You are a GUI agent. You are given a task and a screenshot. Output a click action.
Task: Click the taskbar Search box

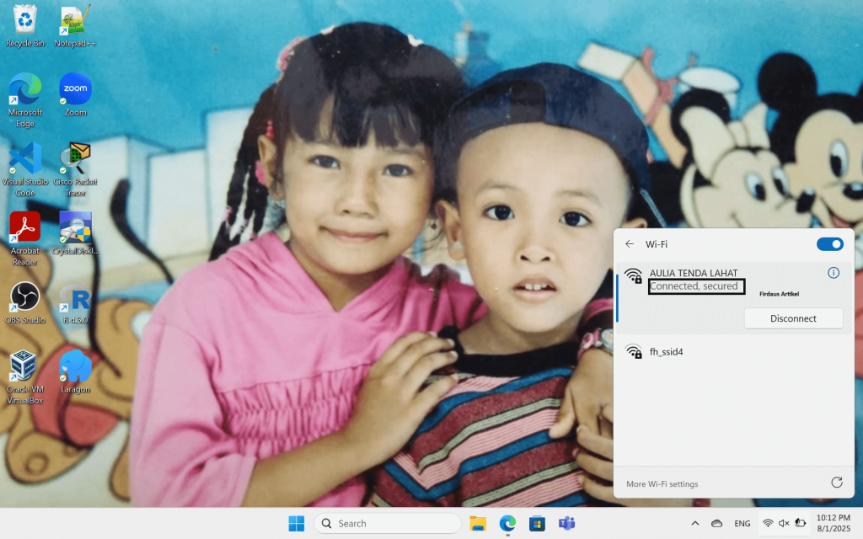[x=388, y=523]
